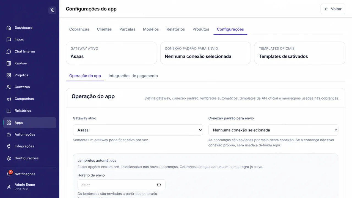
Task: Click the Notificações bell icon
Action: 9,174
